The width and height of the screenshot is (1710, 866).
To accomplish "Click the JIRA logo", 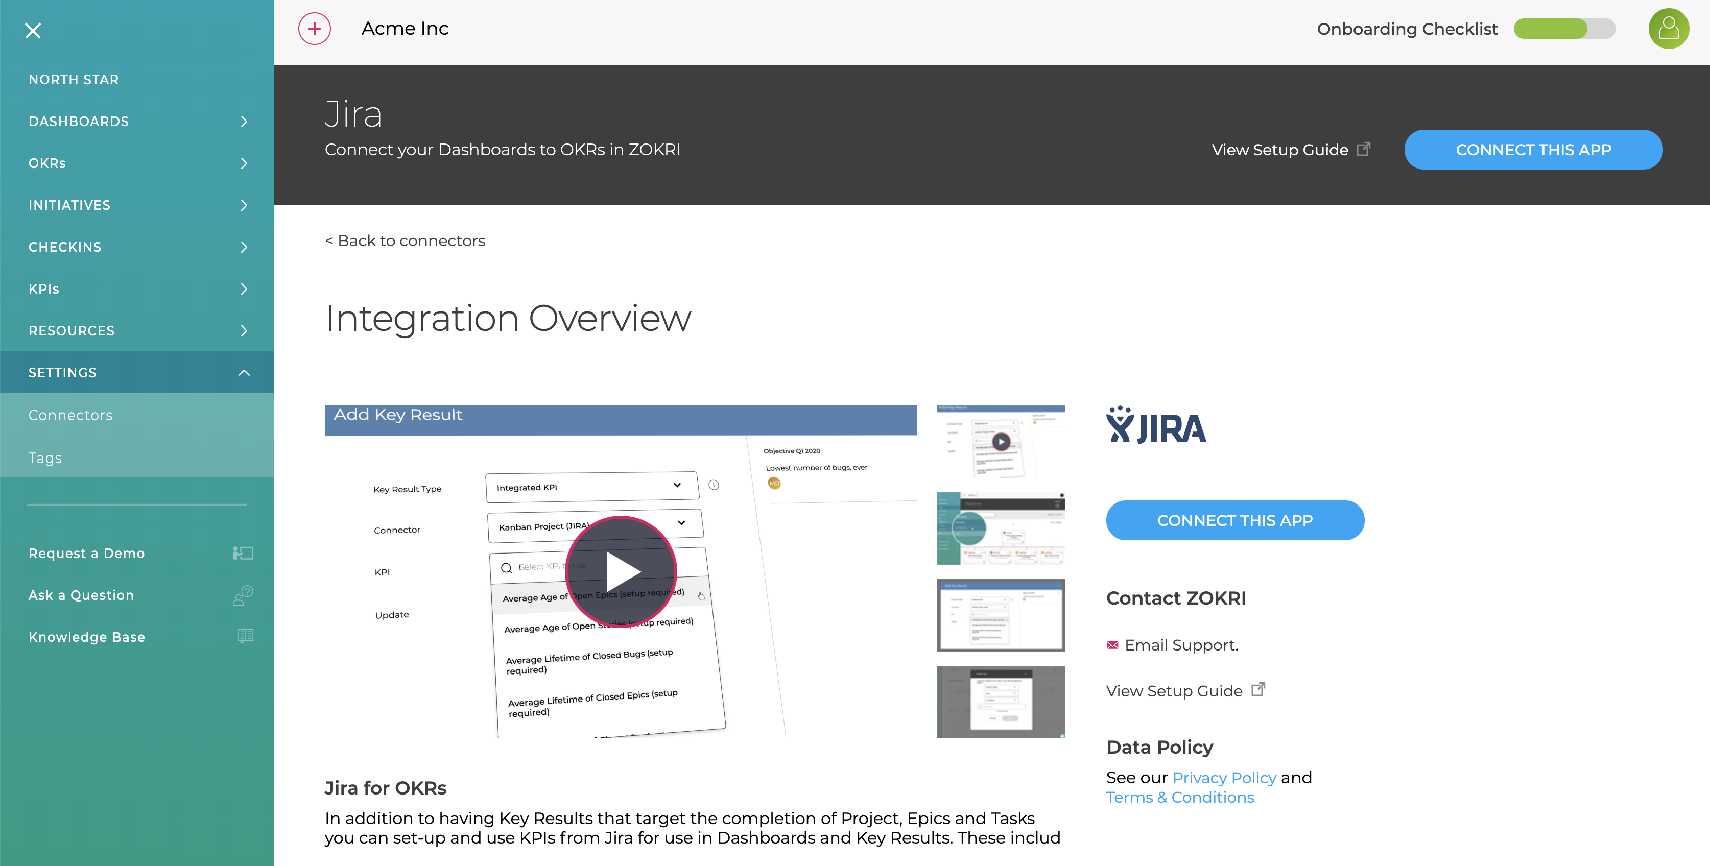I will [1156, 425].
